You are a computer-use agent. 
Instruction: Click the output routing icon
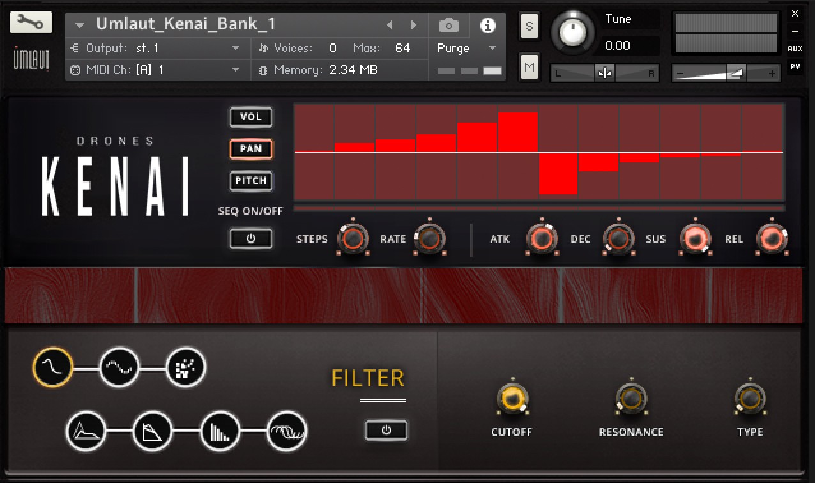75,49
